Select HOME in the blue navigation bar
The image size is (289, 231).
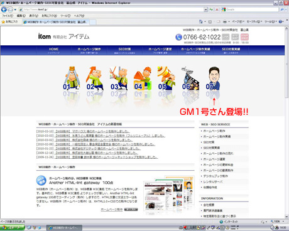pyautogui.click(x=53, y=50)
